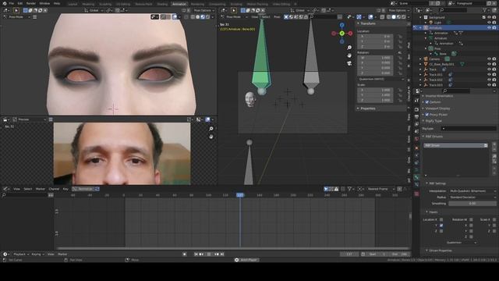499x281 pixels.
Task: Jump to start frame playback button
Action: (x=196, y=254)
